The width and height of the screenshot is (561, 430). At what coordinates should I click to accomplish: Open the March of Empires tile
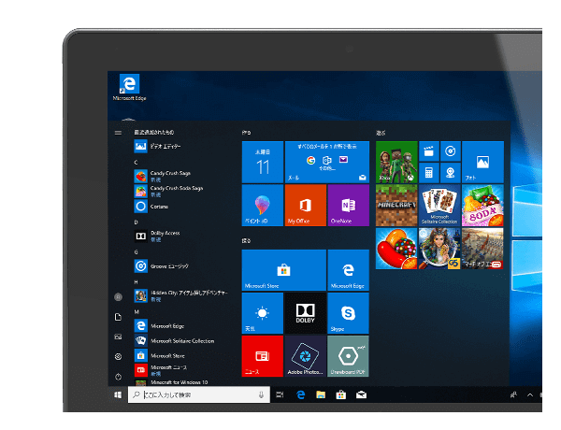482,249
